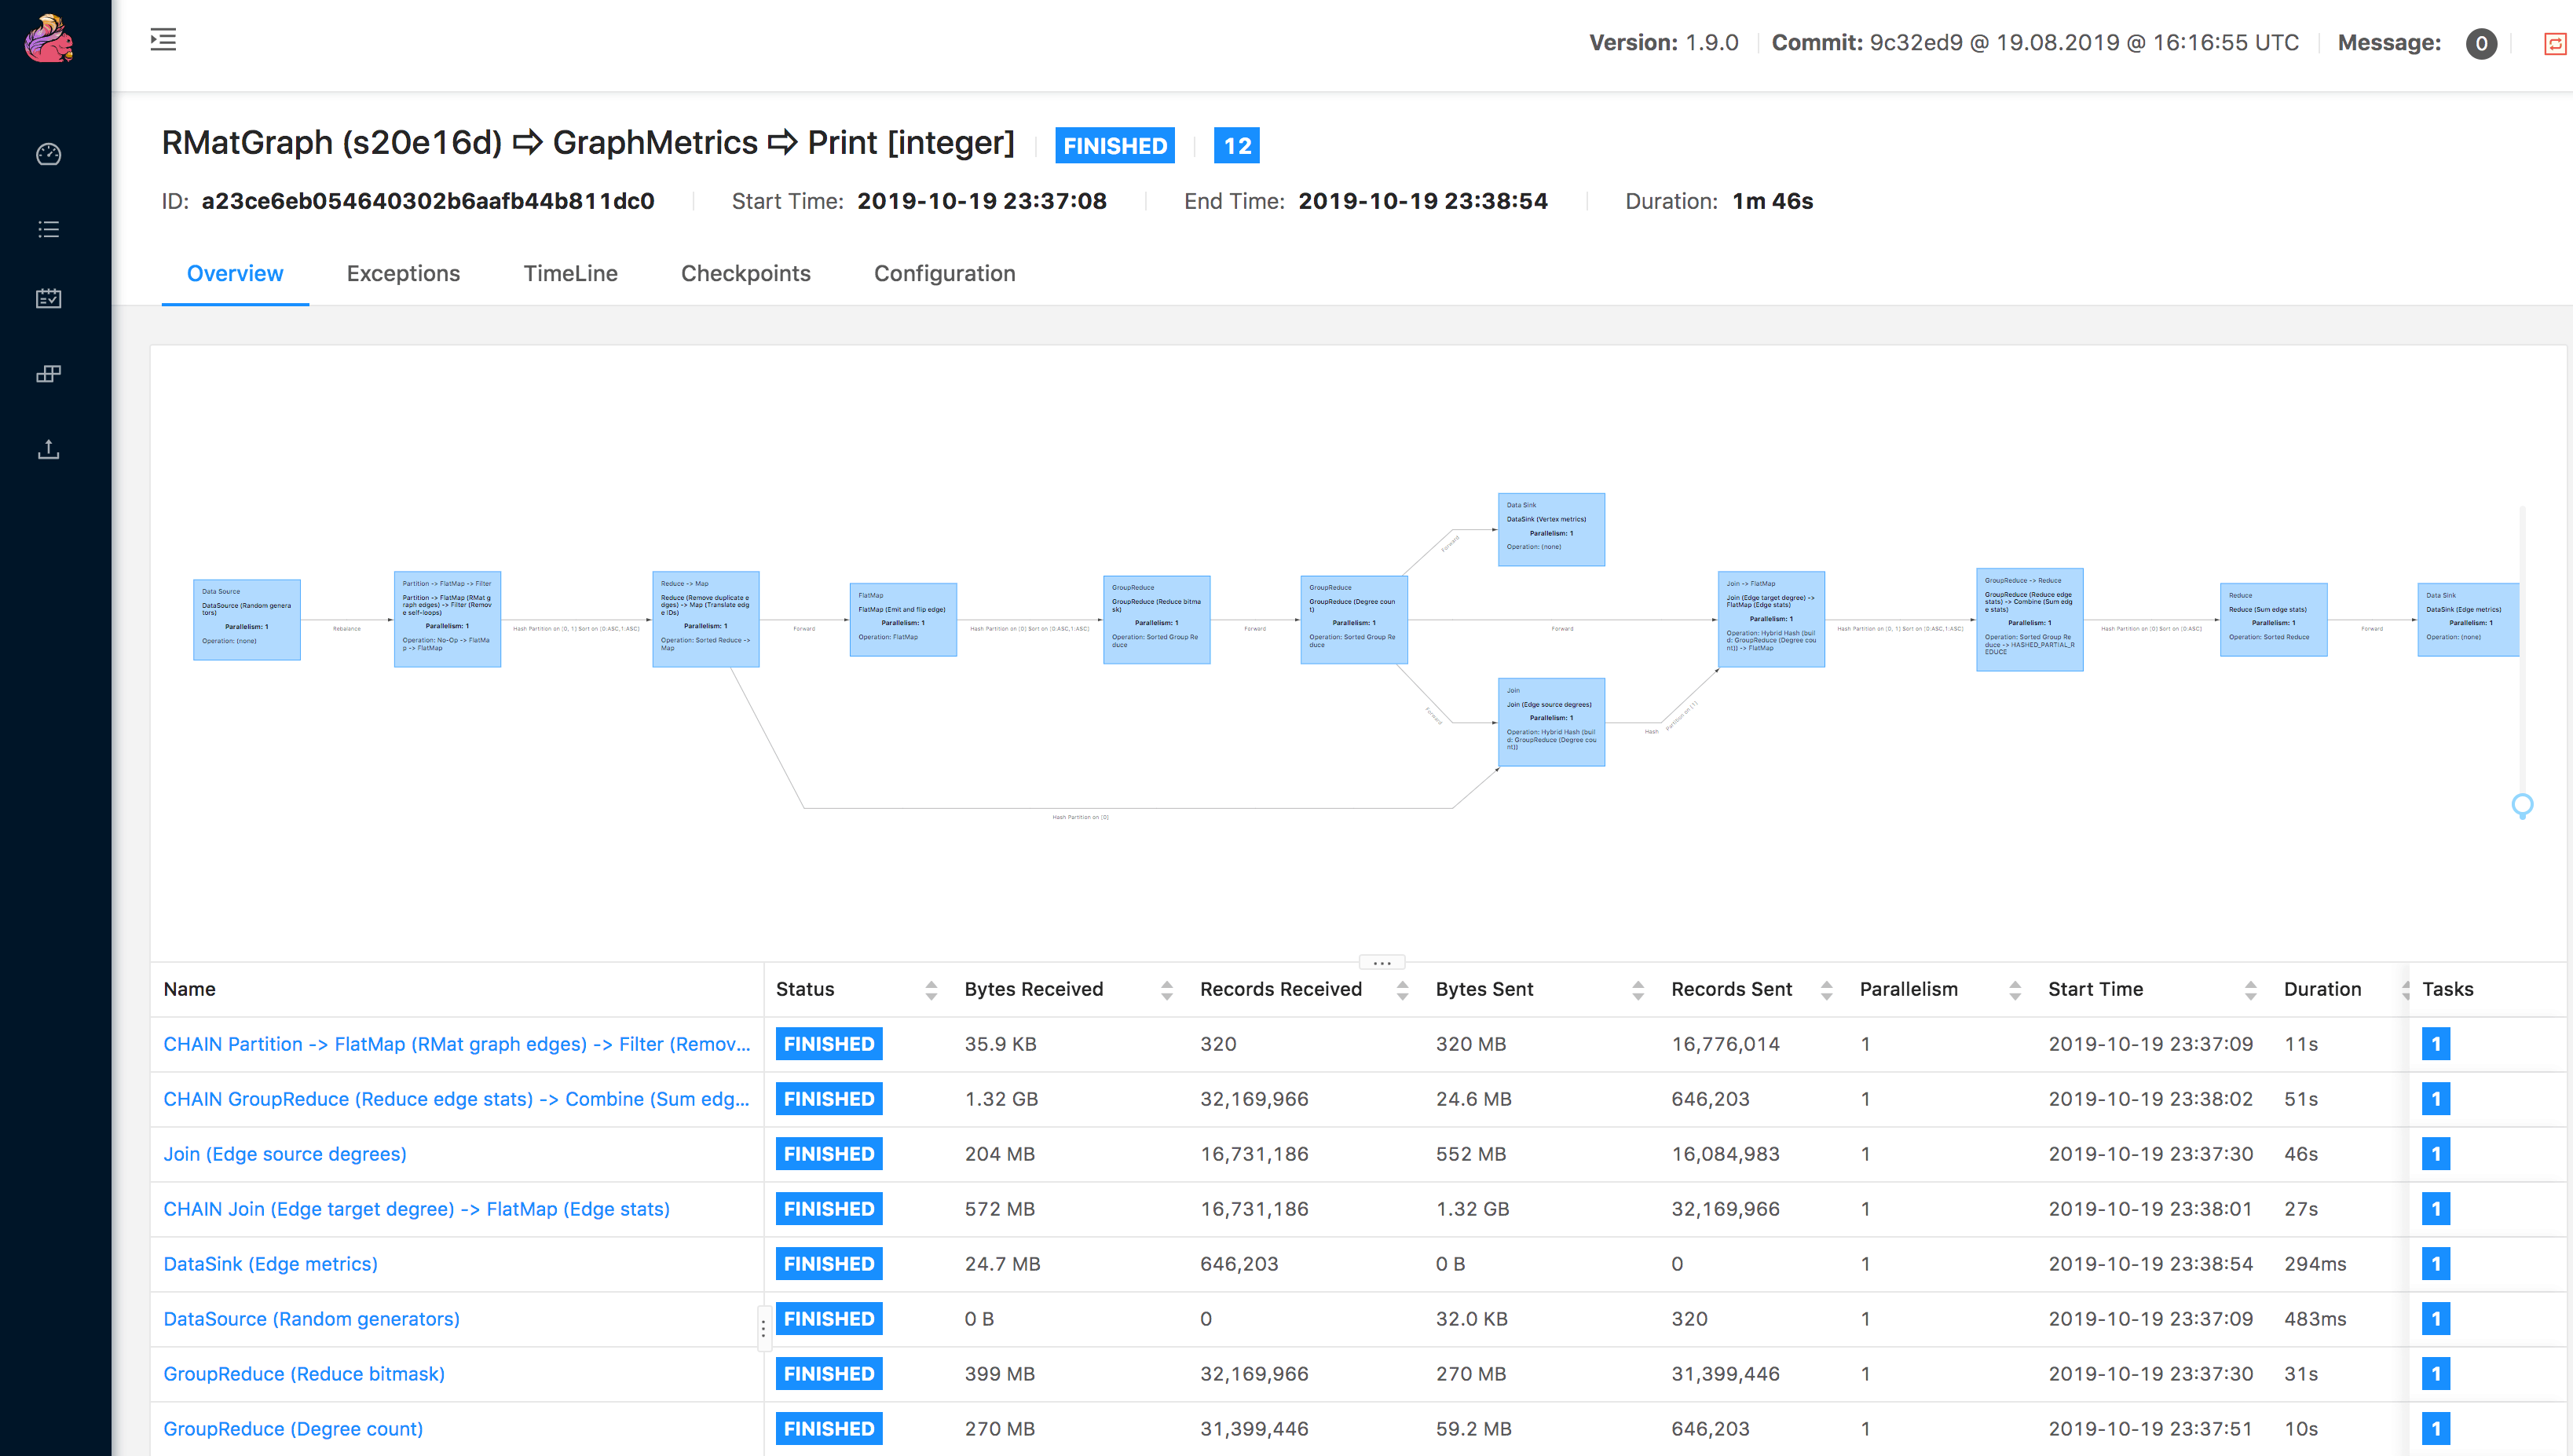
Task: Select the Partition -> FlatMap -> Filter graph node
Action: 447,619
